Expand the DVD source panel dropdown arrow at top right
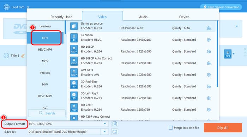This screenshot has width=247, height=137. tap(237, 26)
